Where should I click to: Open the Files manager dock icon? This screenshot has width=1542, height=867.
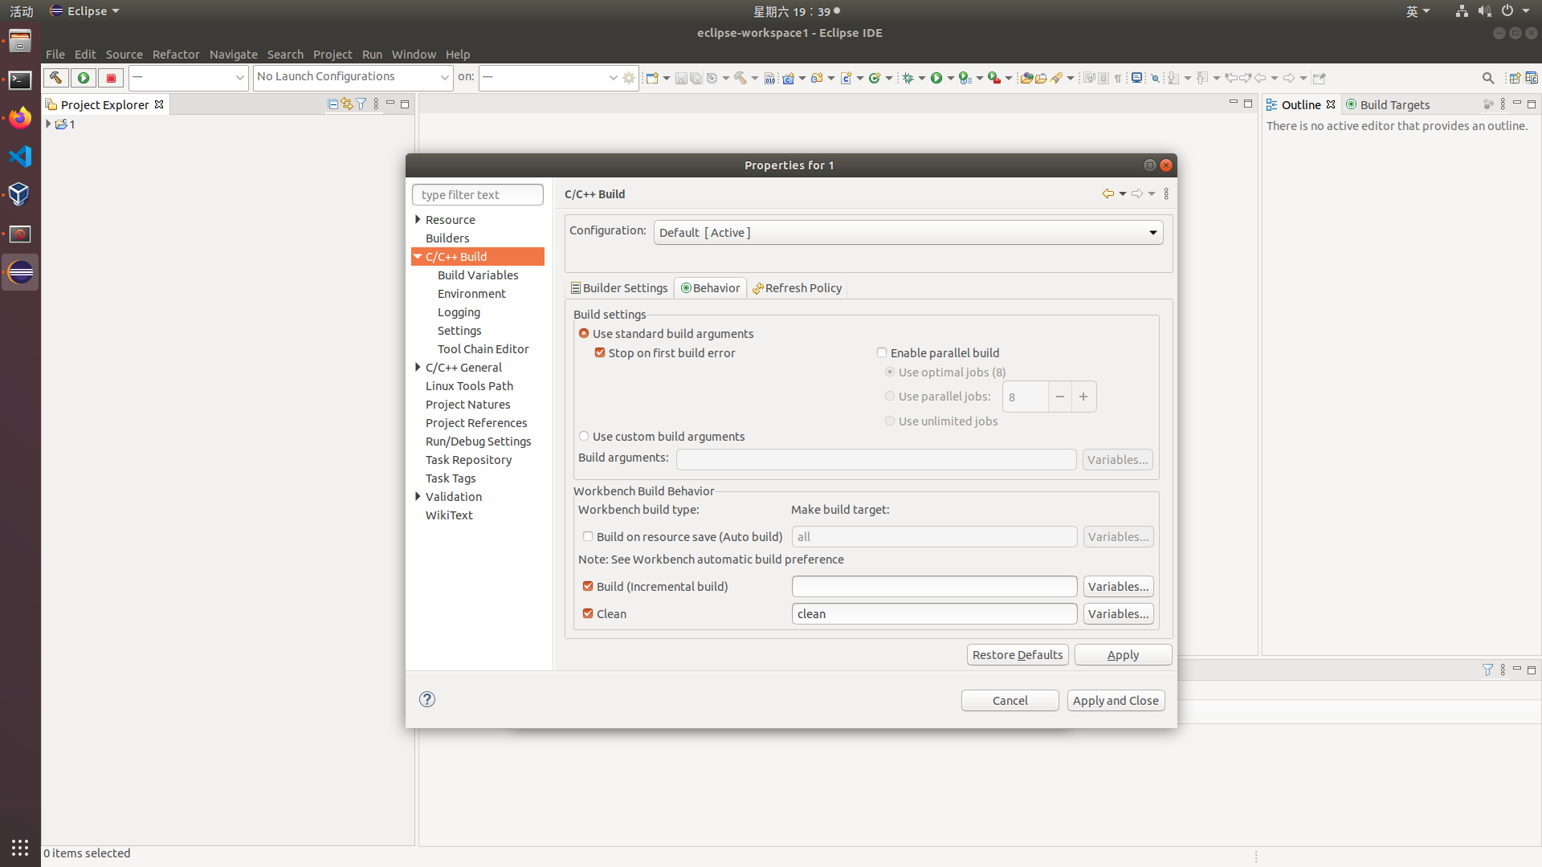(x=20, y=41)
